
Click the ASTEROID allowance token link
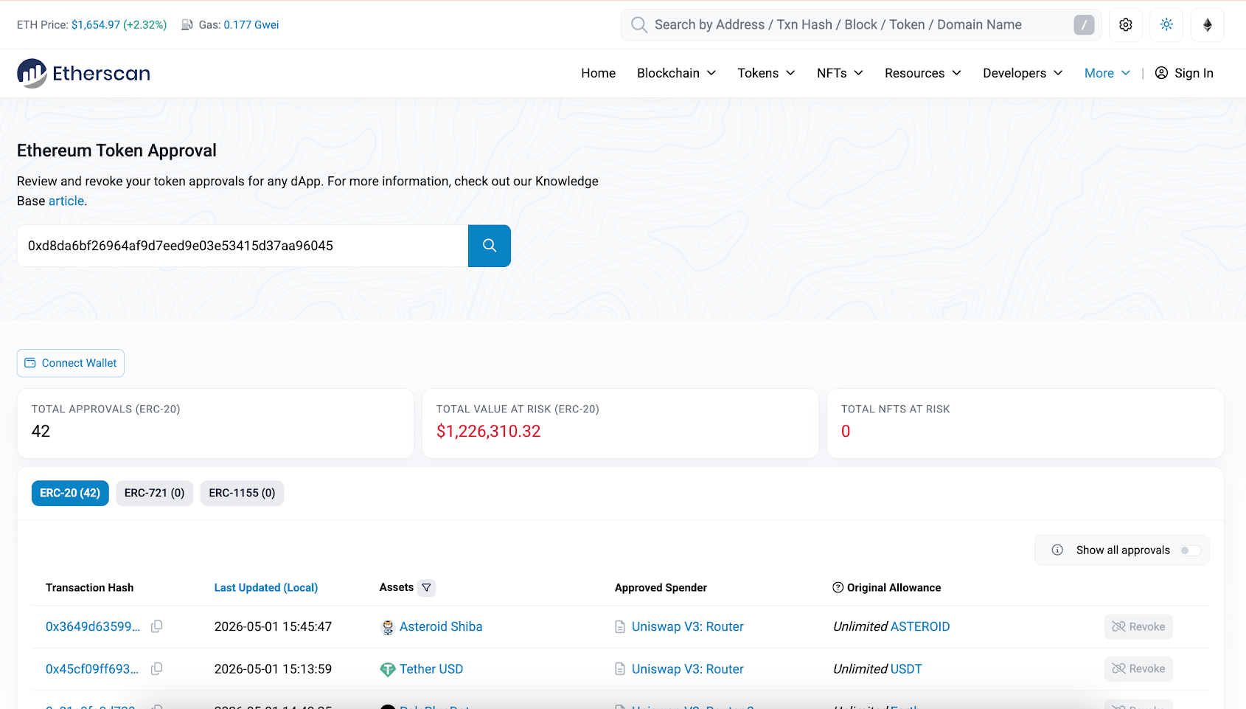click(x=921, y=626)
